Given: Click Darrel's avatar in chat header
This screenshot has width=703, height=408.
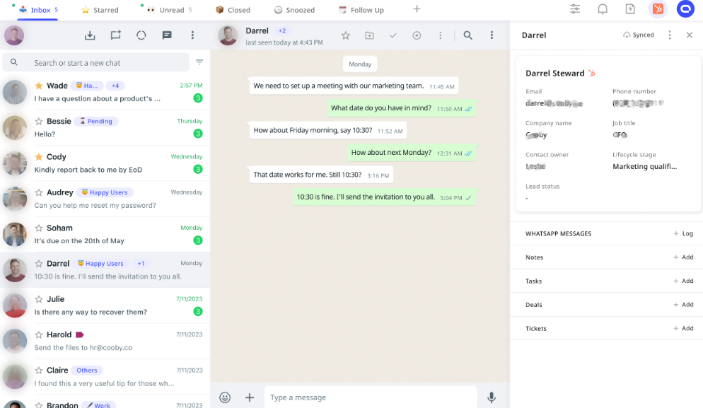Looking at the screenshot, I should pos(228,35).
